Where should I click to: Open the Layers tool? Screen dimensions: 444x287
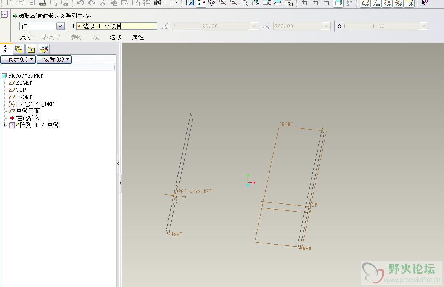tap(278, 2)
